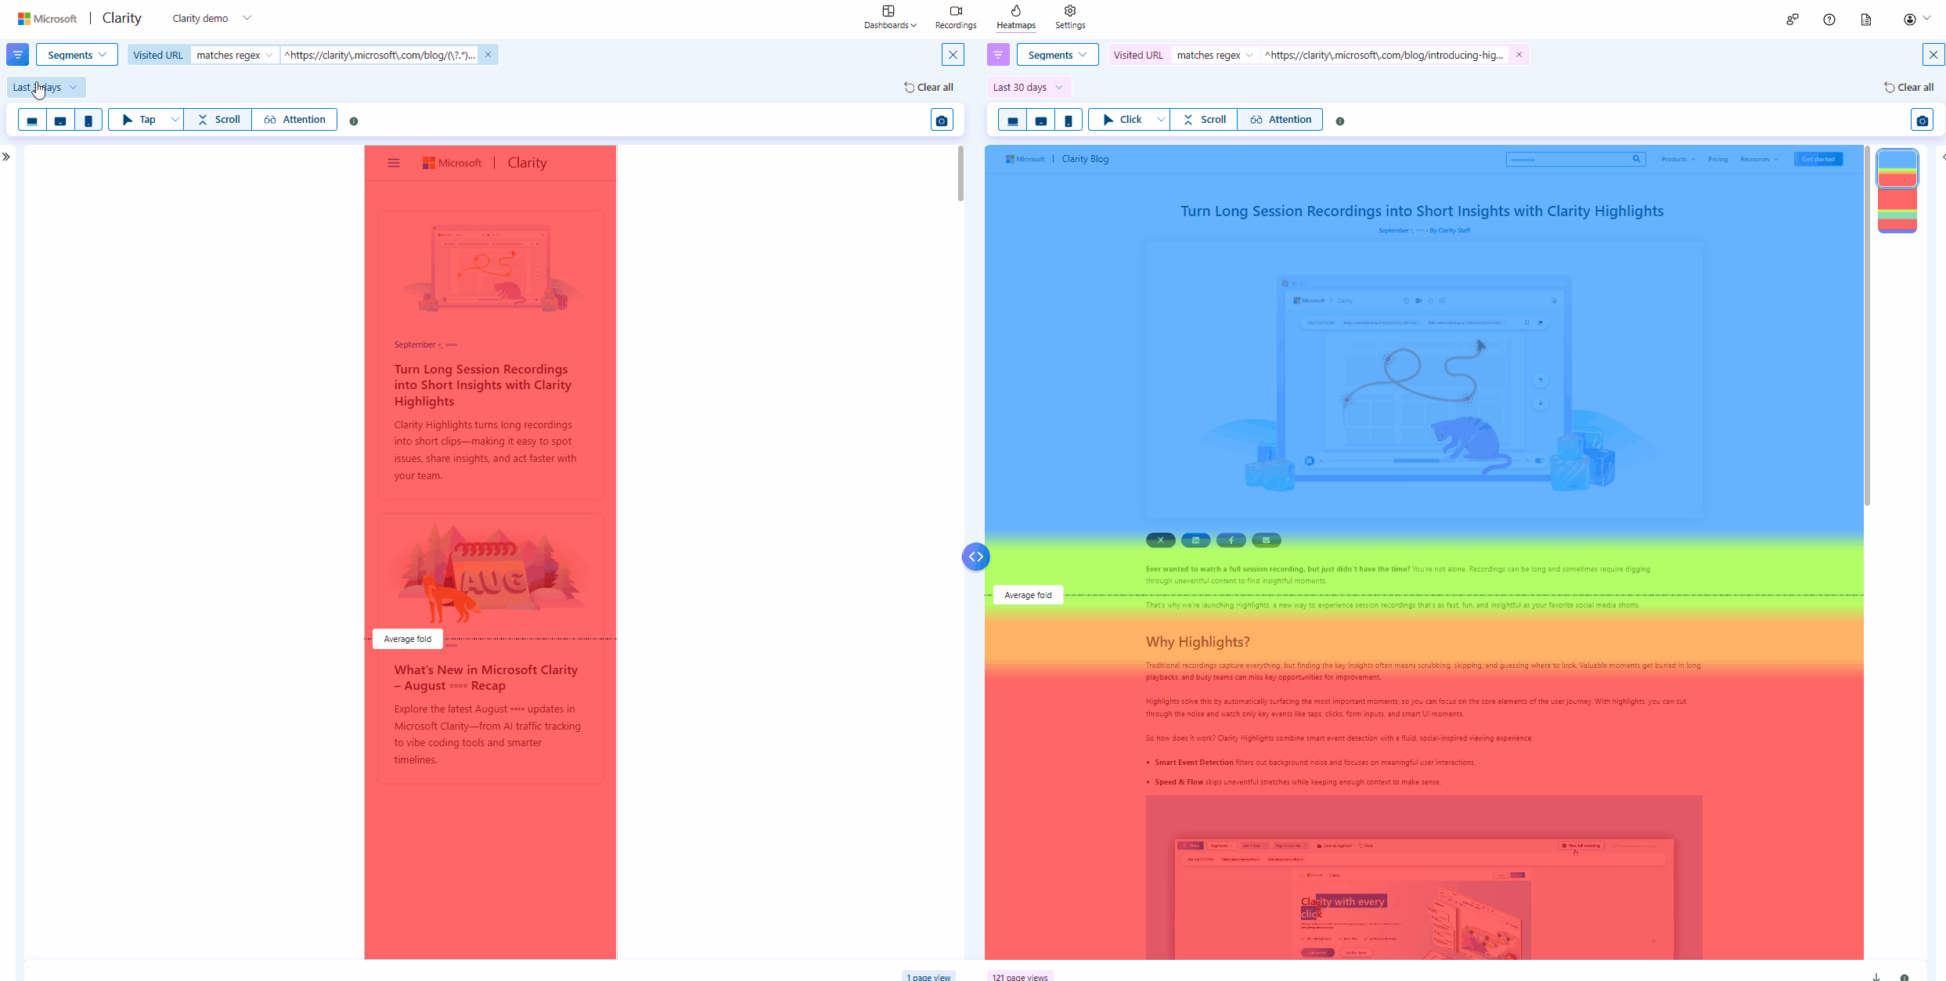Select the Tap heatmap button
Viewport: 1946px width, 981px height.
(x=139, y=120)
